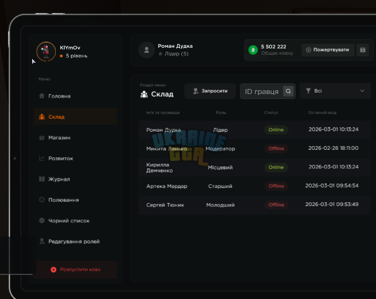This screenshot has height=299, width=376.
Task: Click the people icon beside Склад in sidebar
Action: (42, 117)
